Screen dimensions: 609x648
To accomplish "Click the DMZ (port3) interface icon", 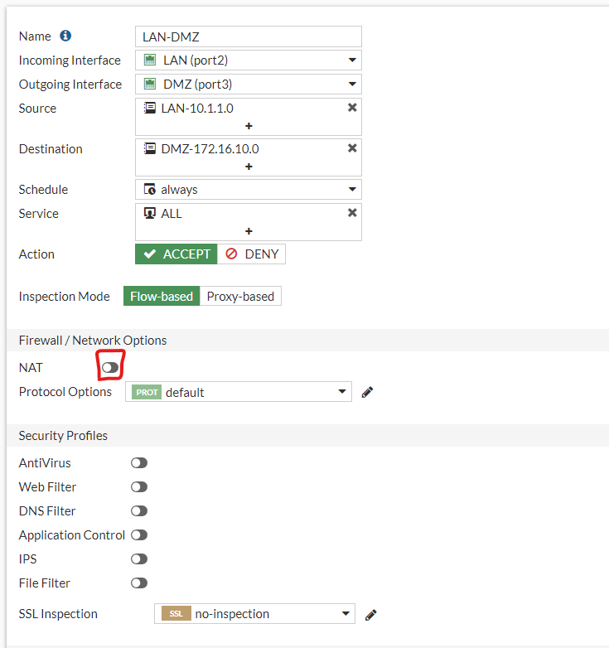I will [x=150, y=84].
